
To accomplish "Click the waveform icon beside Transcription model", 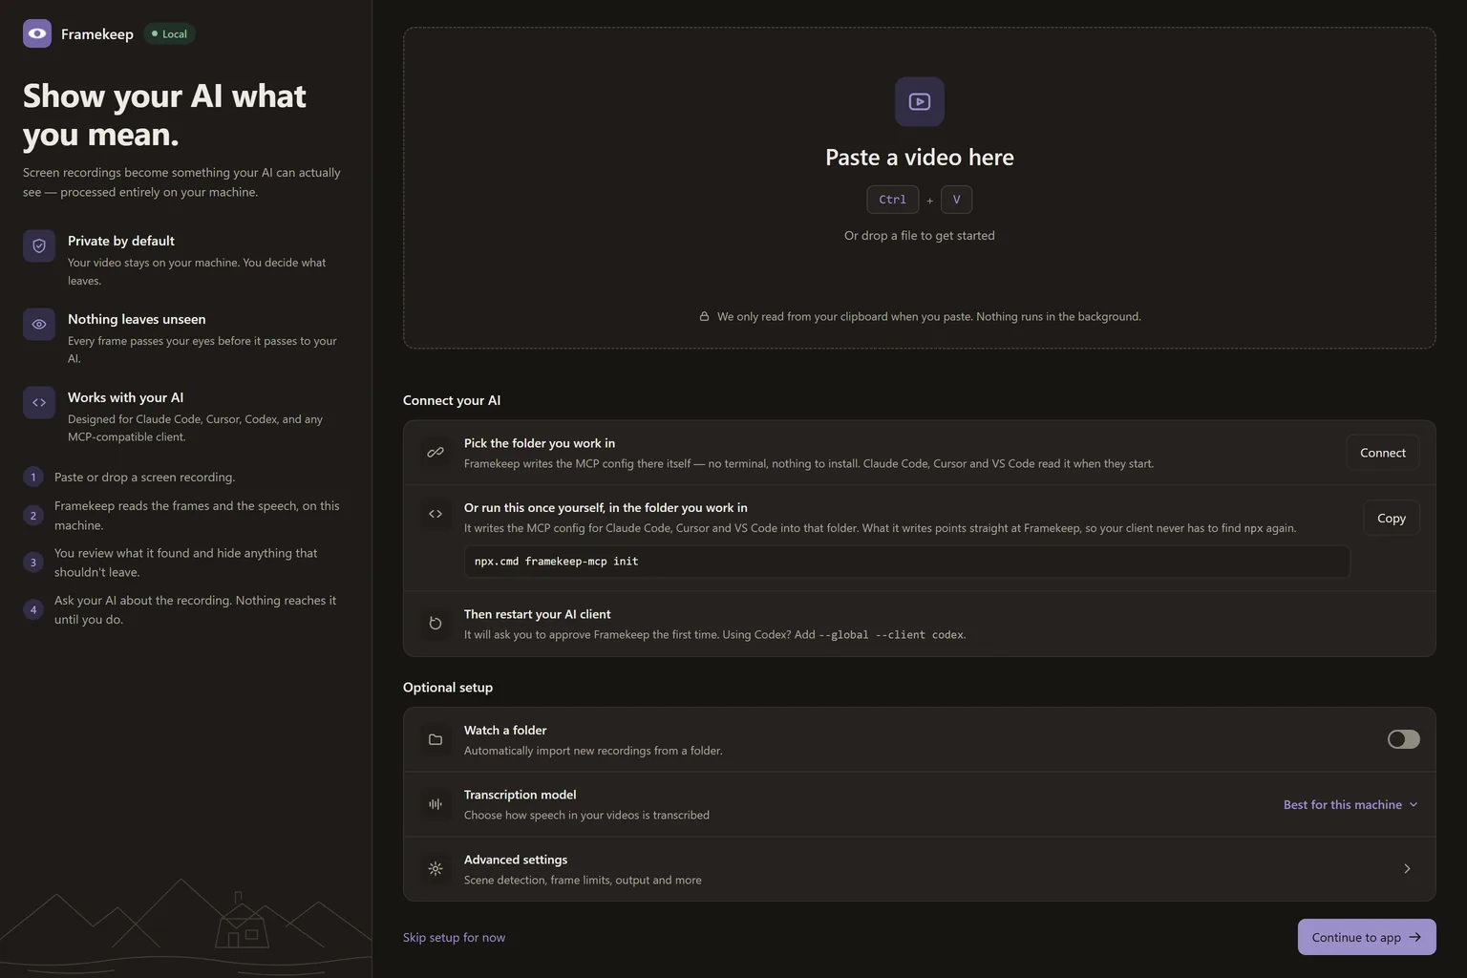I will 436,804.
